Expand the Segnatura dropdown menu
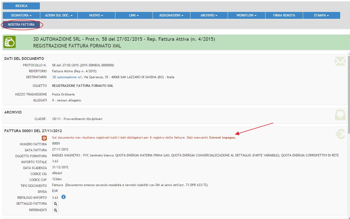This screenshot has height=219, width=350. point(21,15)
